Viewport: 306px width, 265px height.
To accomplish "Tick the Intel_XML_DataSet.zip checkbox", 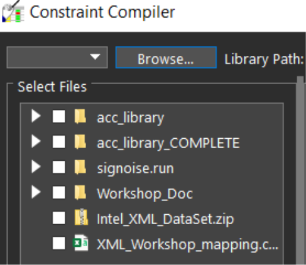I will pos(58,218).
